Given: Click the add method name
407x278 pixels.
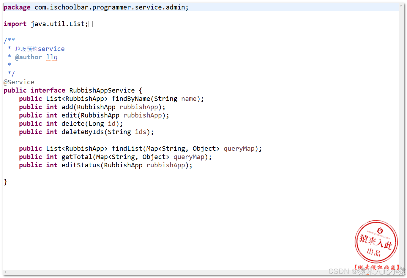Looking at the screenshot, I should click(x=67, y=107).
